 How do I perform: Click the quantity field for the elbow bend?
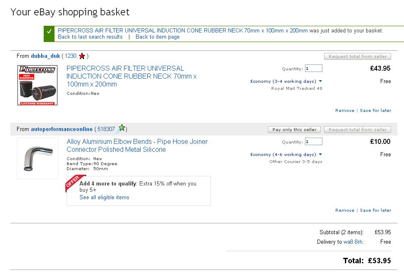tap(313, 142)
